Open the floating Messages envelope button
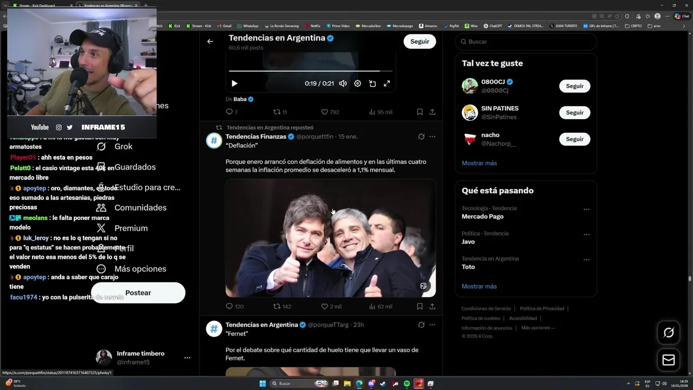The width and height of the screenshot is (693, 390). tap(669, 360)
